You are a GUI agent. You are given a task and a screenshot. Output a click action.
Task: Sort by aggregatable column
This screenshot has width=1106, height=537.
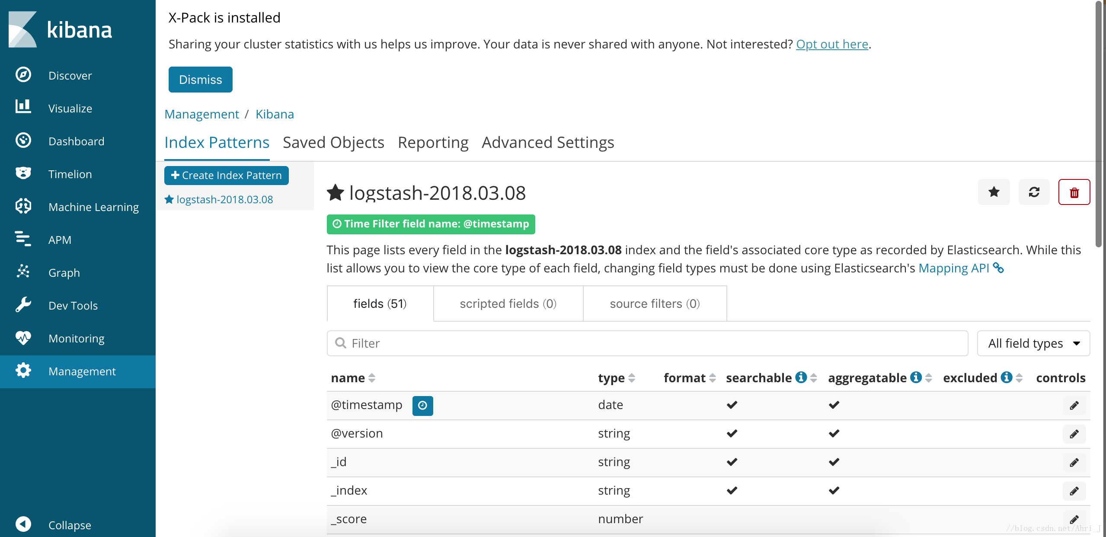tap(928, 378)
